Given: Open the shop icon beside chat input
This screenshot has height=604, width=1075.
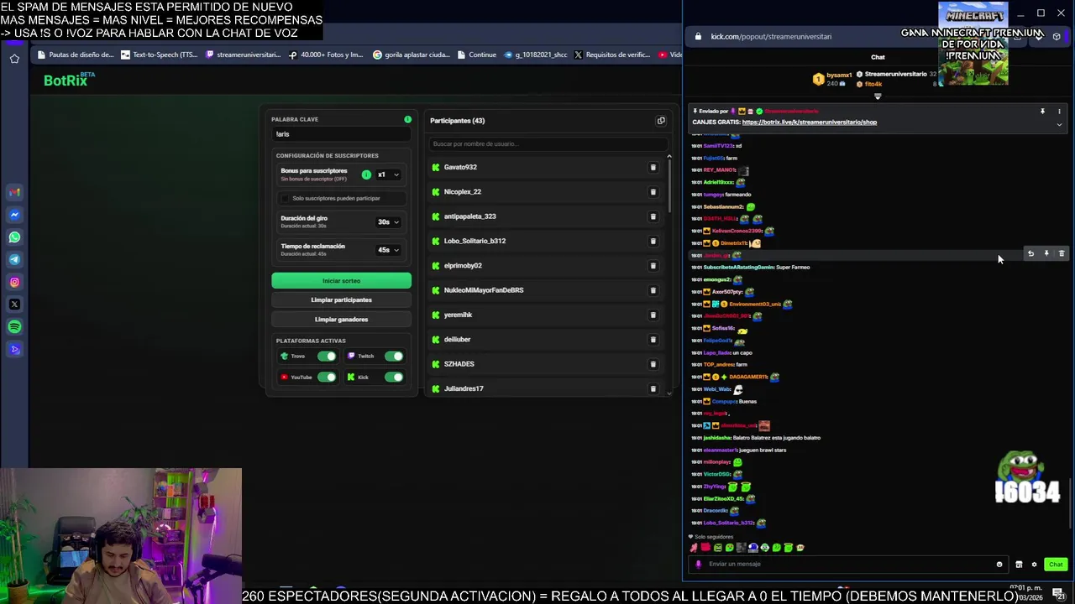Looking at the screenshot, I should pos(1019,565).
